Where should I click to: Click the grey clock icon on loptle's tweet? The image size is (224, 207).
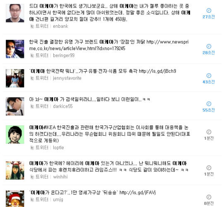[209, 132]
